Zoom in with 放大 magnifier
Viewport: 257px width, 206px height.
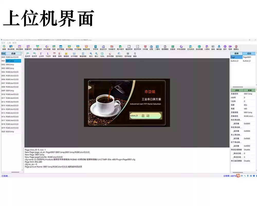[x=91, y=55]
